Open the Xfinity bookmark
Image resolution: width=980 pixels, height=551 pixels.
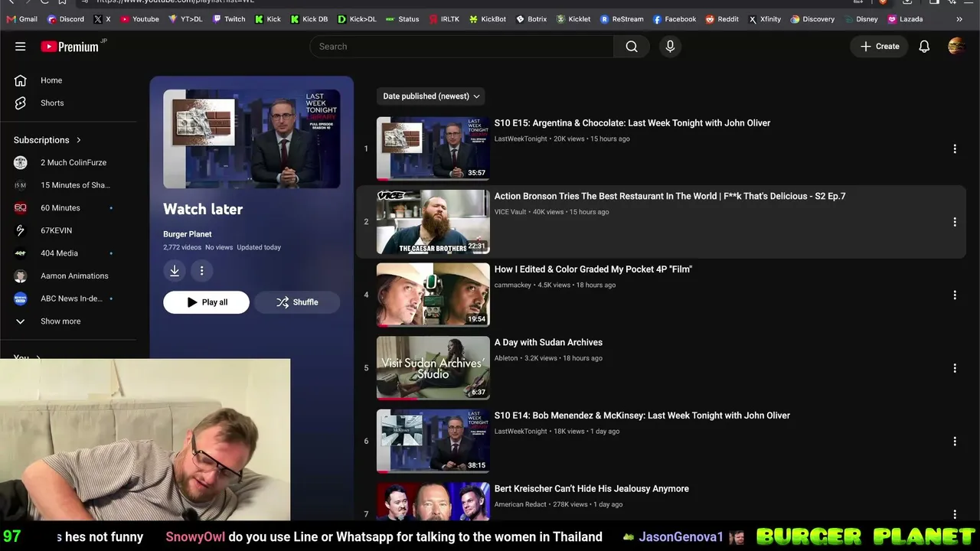point(764,19)
